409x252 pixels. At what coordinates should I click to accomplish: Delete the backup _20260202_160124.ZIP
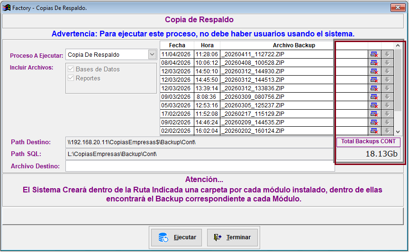coord(374,131)
